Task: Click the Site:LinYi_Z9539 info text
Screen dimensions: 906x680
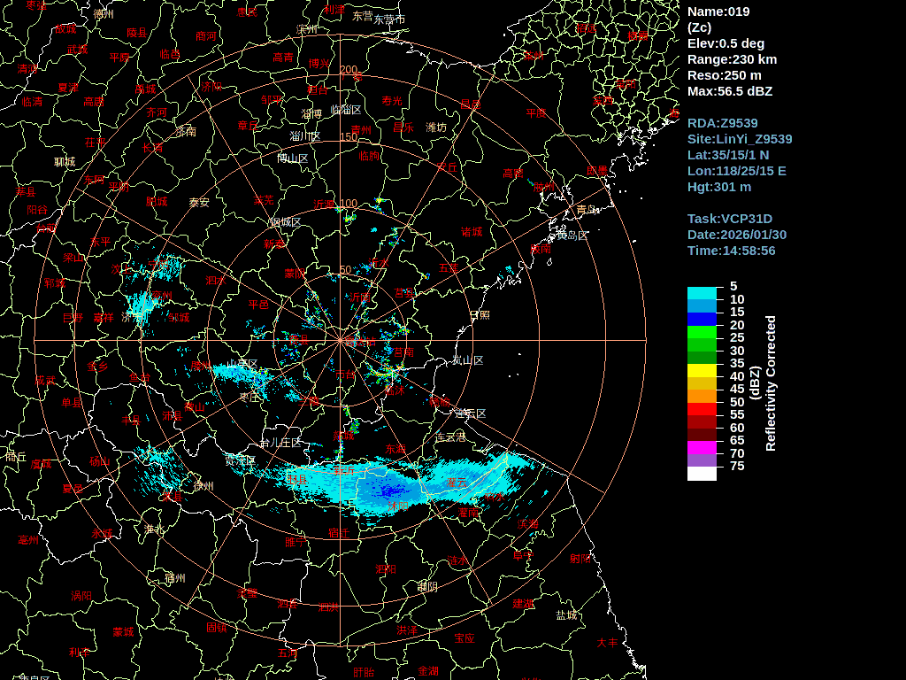Action: click(x=740, y=139)
